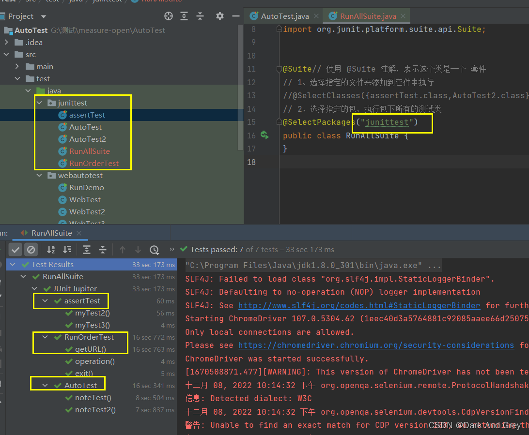Open Project panel settings gear
This screenshot has height=435, width=529.
(220, 16)
